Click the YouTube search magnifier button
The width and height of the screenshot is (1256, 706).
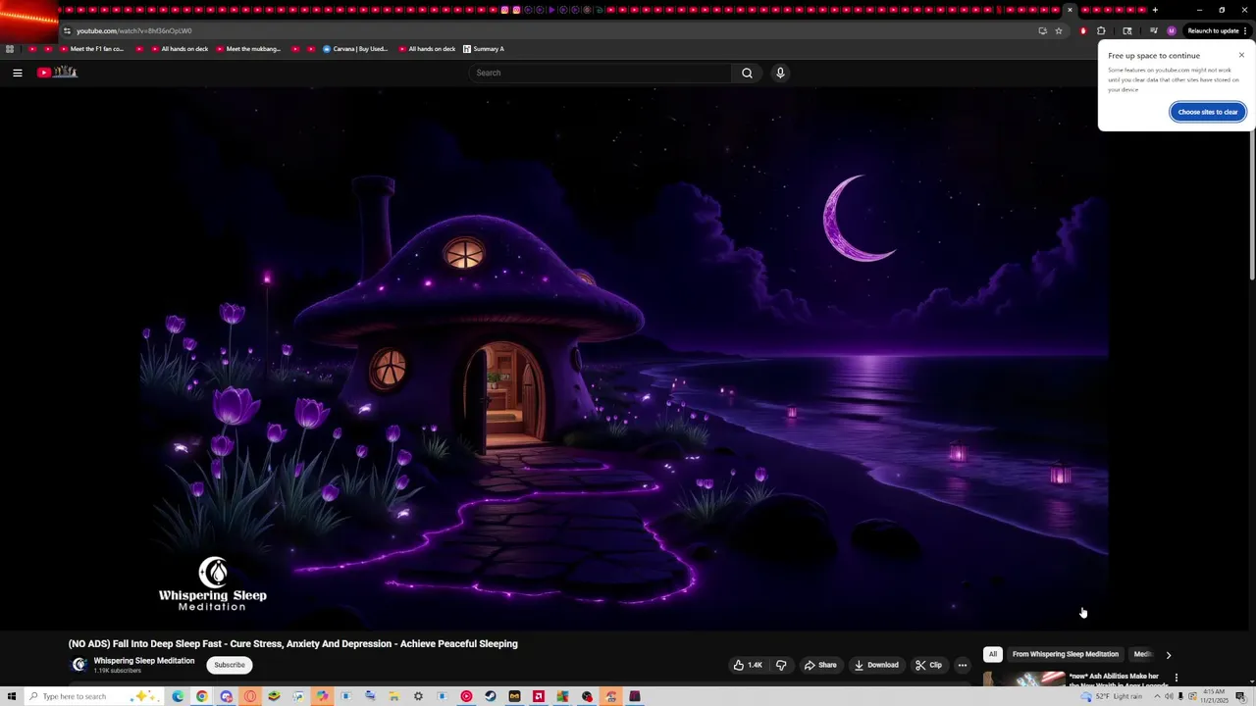click(x=747, y=73)
